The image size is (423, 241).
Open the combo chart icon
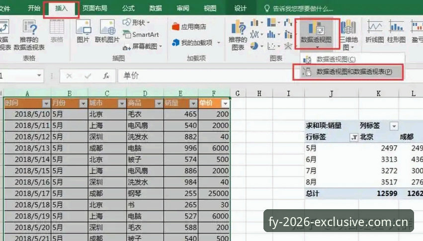[288, 34]
